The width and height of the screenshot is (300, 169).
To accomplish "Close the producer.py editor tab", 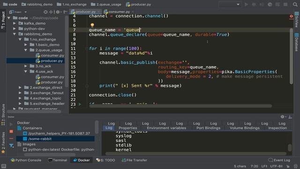I will click(98, 12).
